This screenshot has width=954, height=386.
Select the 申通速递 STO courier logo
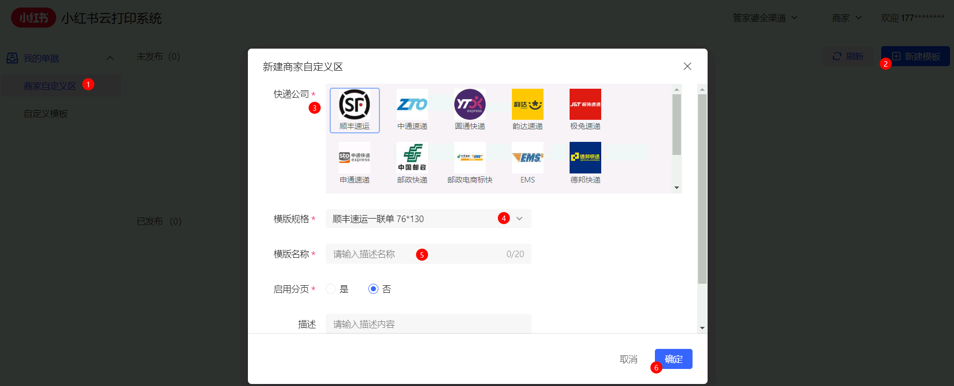tap(354, 157)
